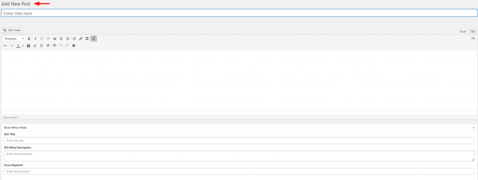The width and height of the screenshot is (478, 180).
Task: Switch to the Text editor tab
Action: [473, 32]
